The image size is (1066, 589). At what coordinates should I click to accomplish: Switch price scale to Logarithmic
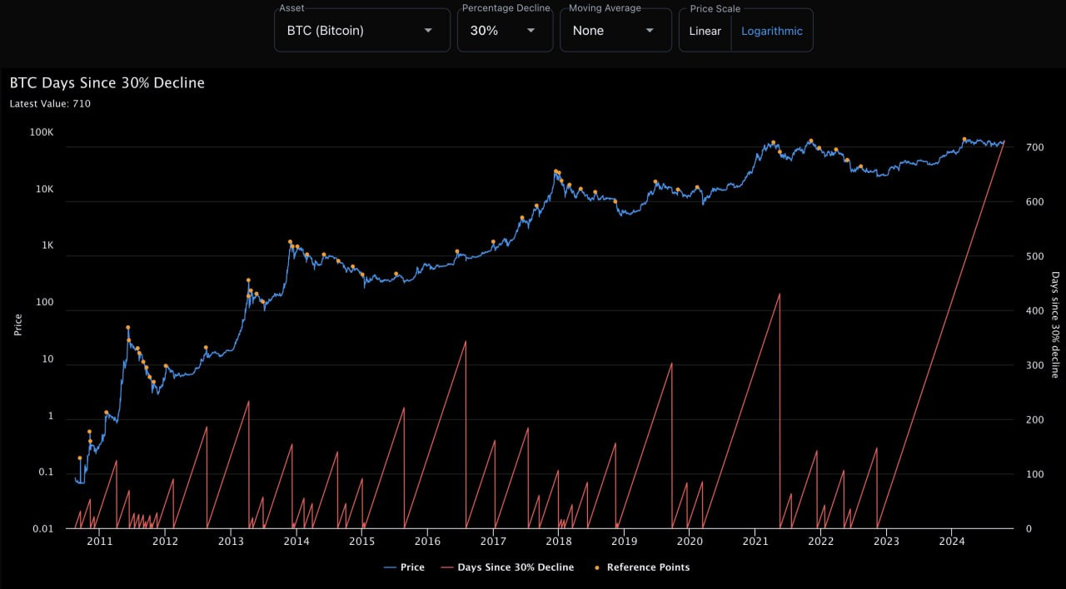772,31
